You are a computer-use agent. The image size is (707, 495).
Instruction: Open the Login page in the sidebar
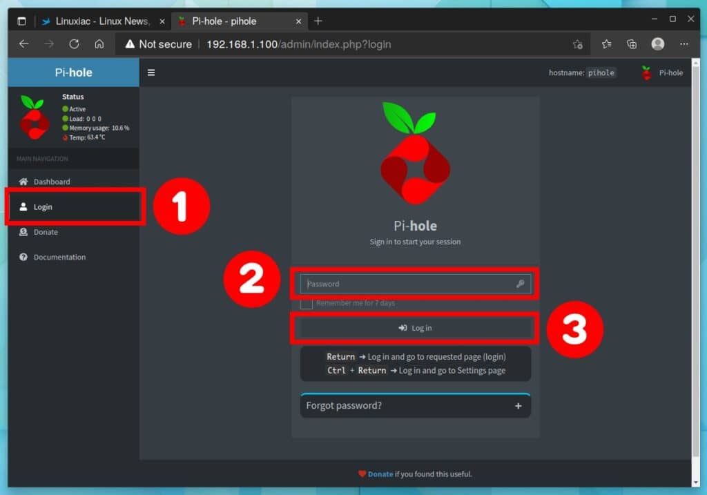tap(73, 207)
